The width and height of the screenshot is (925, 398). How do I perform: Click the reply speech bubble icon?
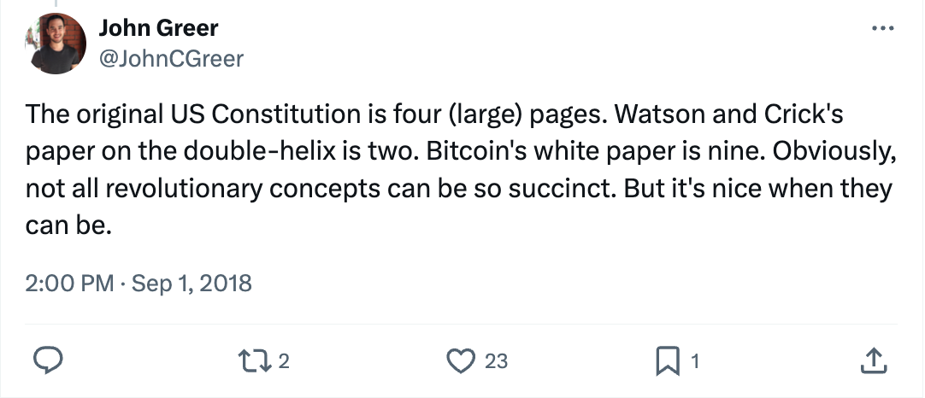pyautogui.click(x=48, y=360)
